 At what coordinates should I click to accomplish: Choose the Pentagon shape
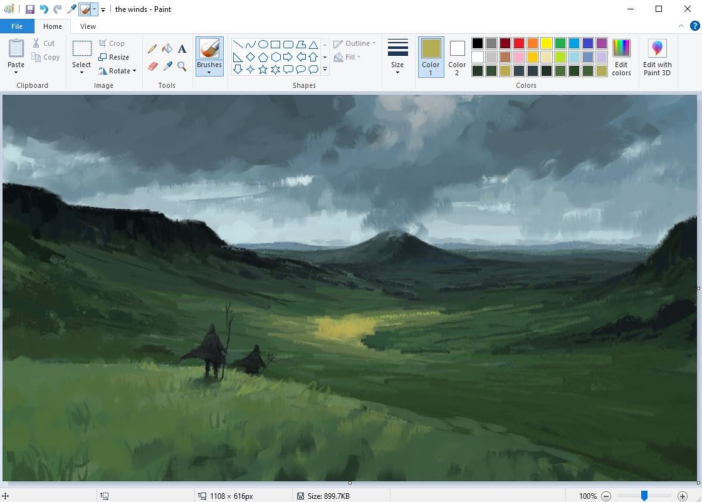tap(263, 57)
